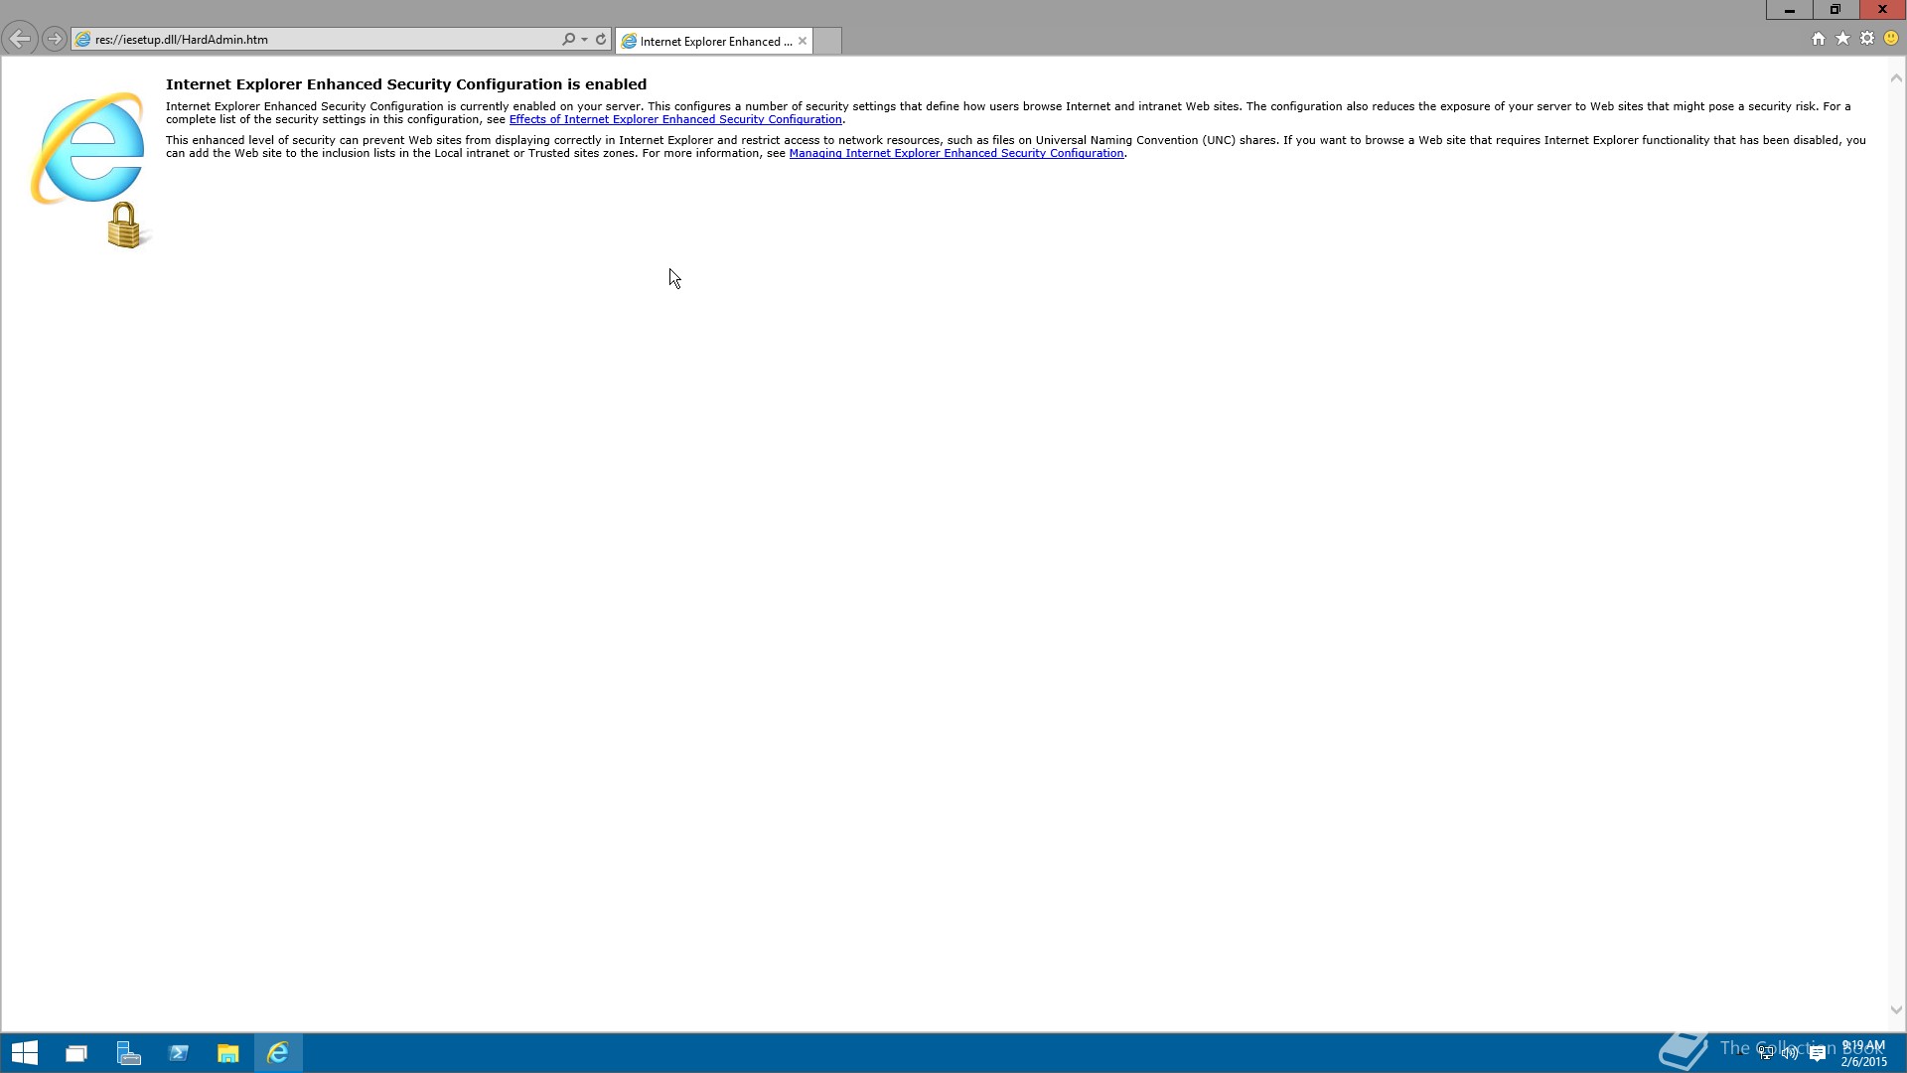Click the heading 'Internet Explorer Enhanced Security Configuration is enabled'

406,84
